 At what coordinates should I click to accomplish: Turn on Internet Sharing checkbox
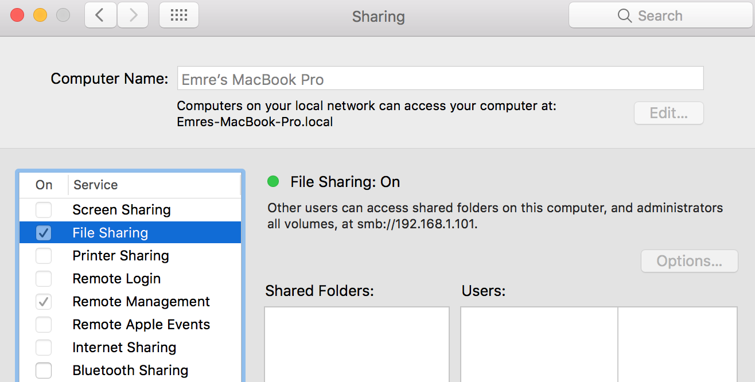44,348
